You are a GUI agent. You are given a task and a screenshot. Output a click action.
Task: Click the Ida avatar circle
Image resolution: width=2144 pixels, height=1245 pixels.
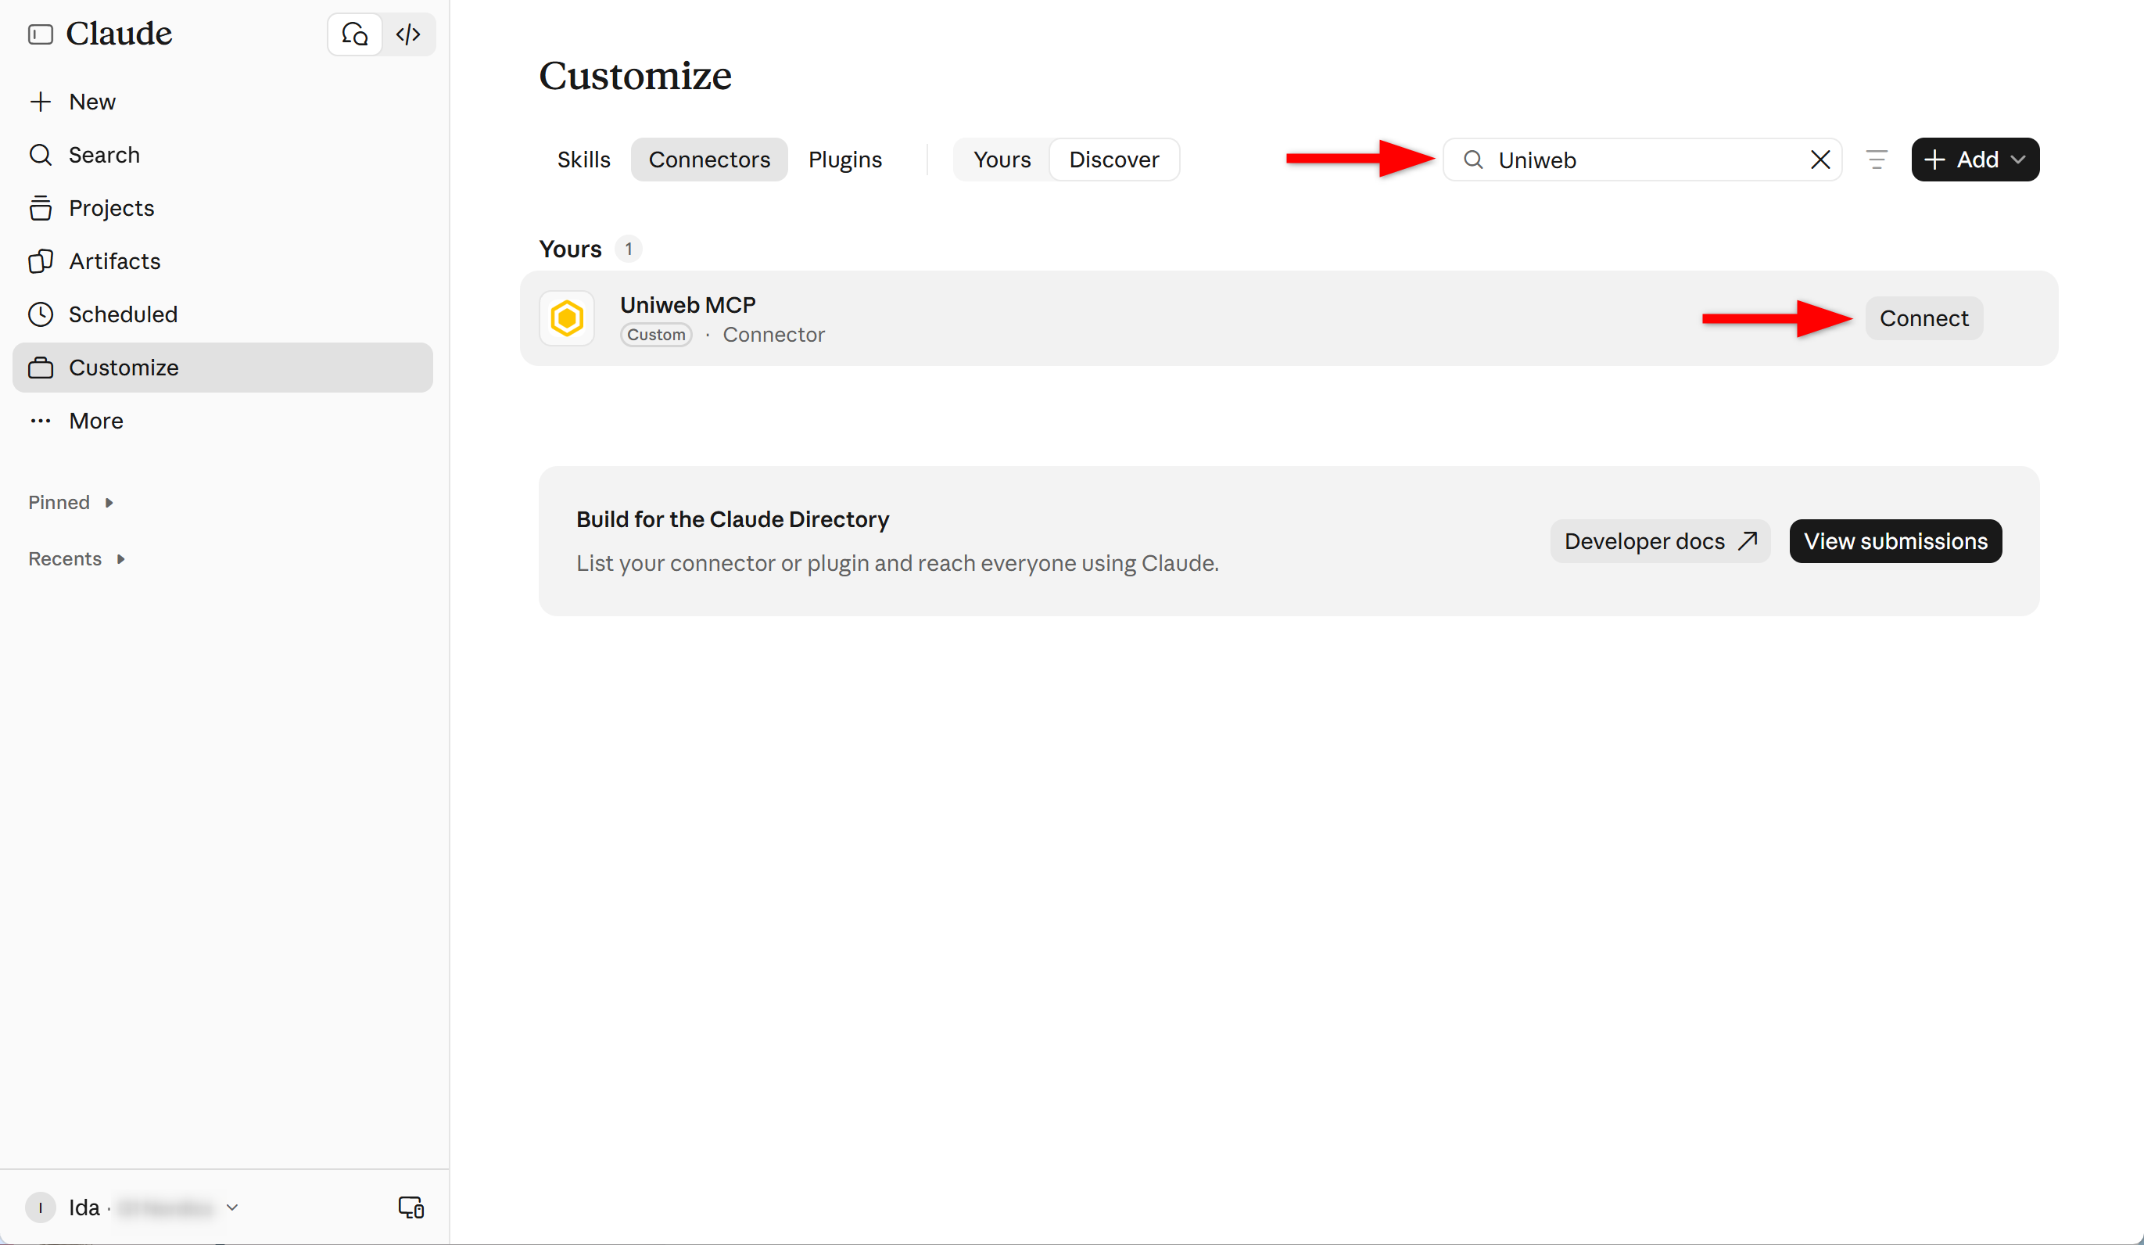tap(40, 1207)
